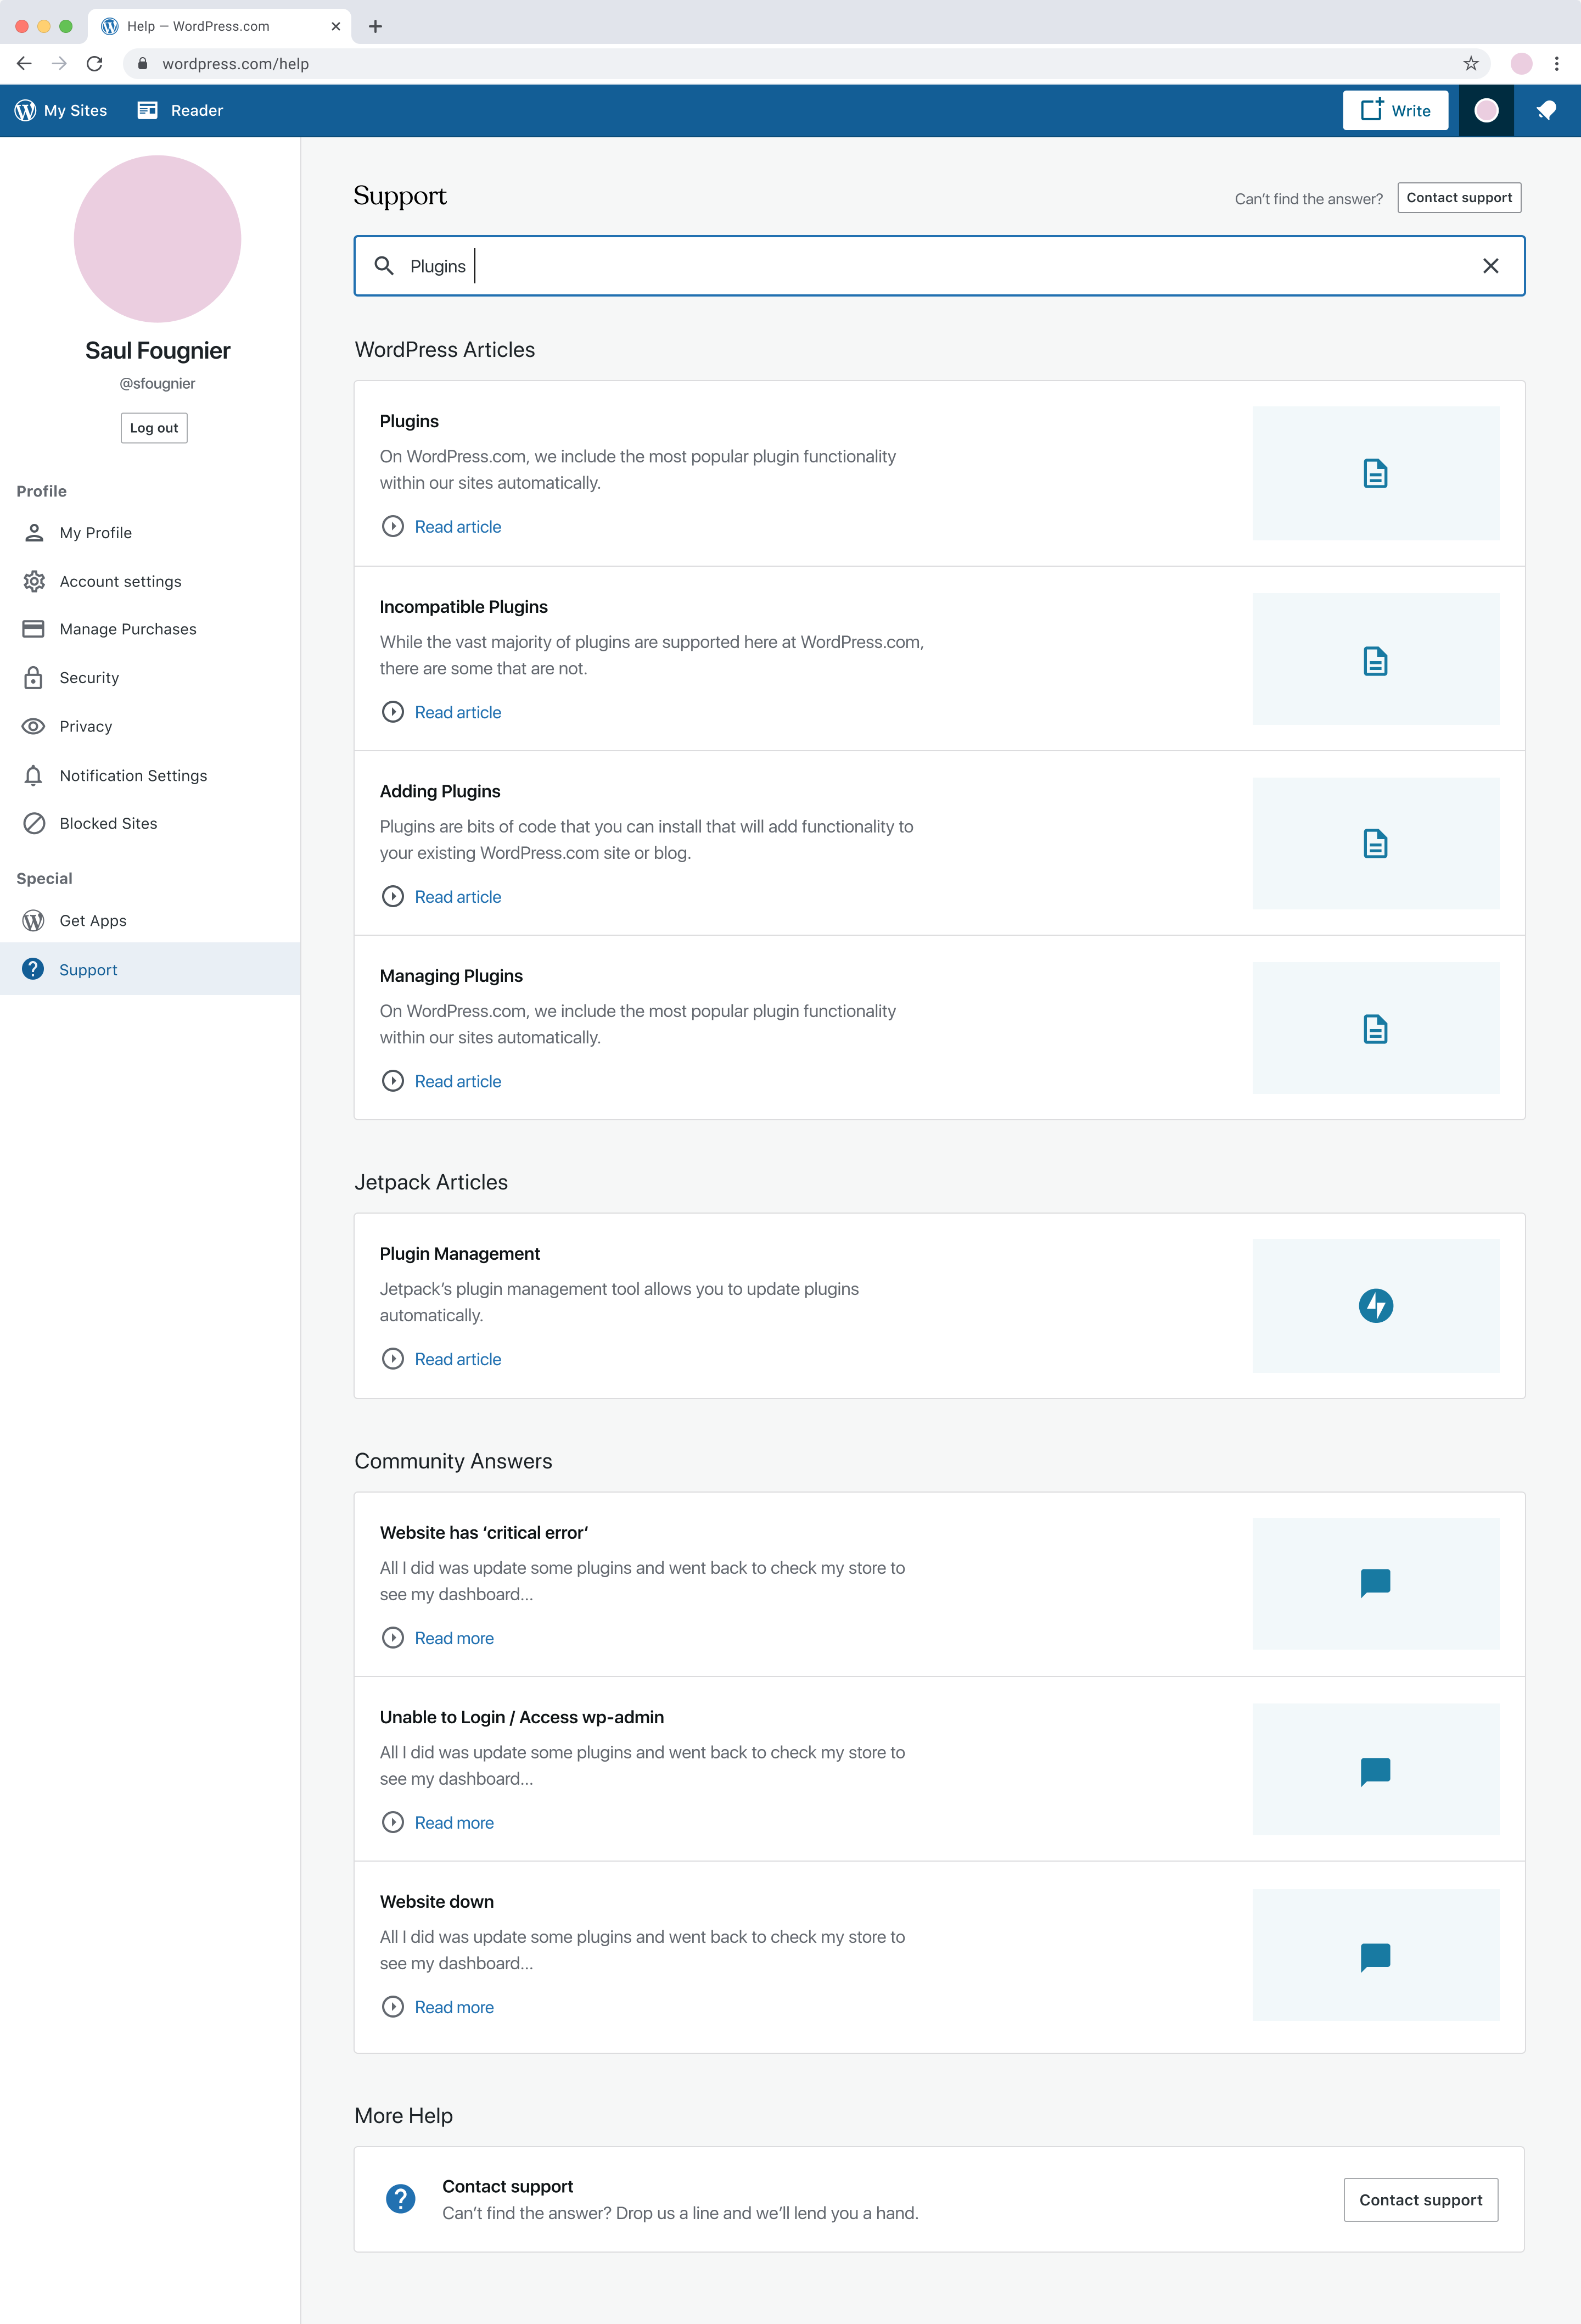Screen dimensions: 1581x2324
Task: Open Privacy settings in the sidebar
Action: pos(86,726)
